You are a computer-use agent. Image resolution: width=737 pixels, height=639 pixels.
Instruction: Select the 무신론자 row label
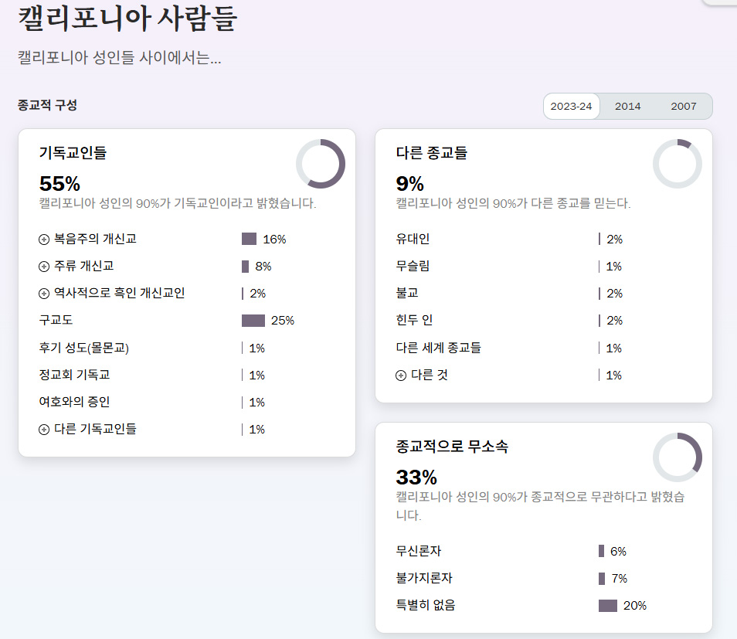click(418, 551)
